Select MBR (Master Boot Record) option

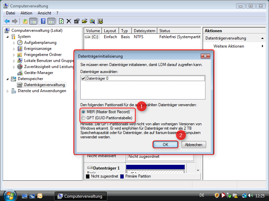point(83,112)
